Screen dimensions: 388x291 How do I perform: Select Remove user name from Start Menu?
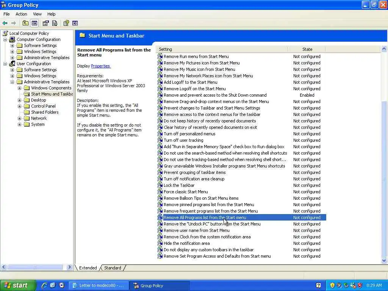click(197, 230)
